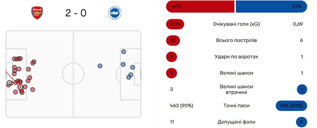317x128 pixels.
Task: Click the Arsenal club crest
Action: 37,13
